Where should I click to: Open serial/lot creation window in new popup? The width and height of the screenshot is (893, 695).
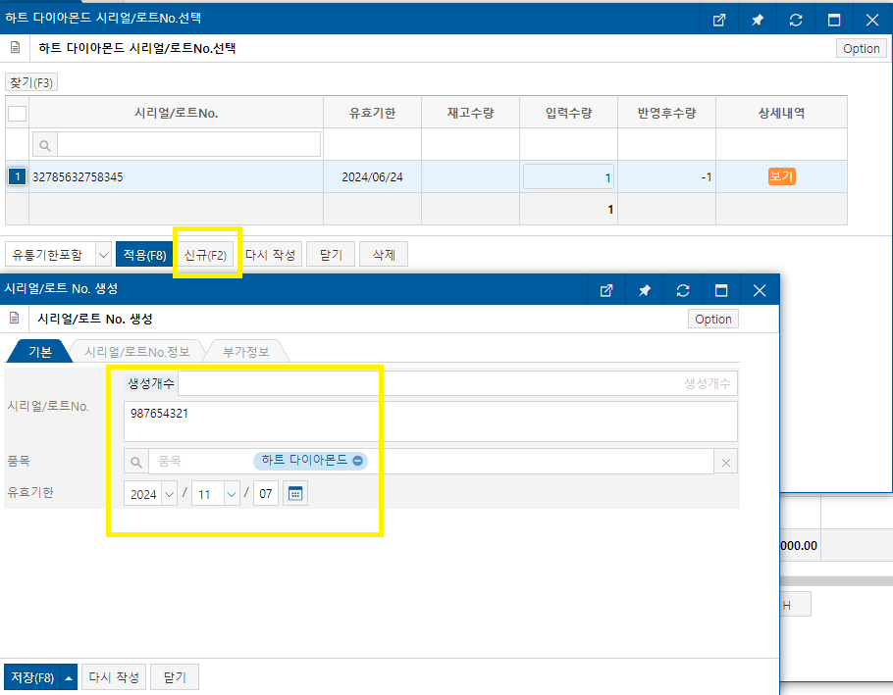pos(606,290)
